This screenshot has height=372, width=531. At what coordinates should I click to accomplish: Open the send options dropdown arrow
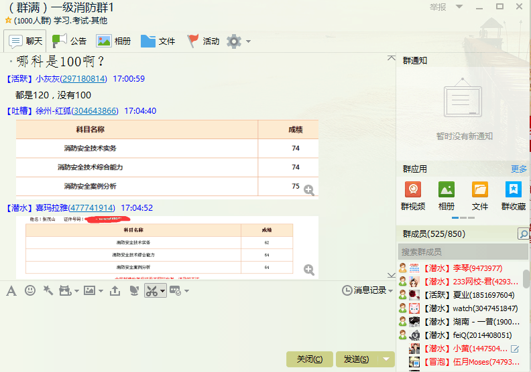pos(386,359)
